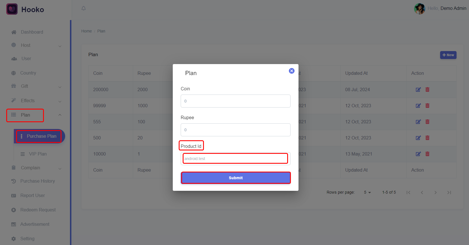
Task: Click edit icon for 555 coin plan
Action: 418,122
